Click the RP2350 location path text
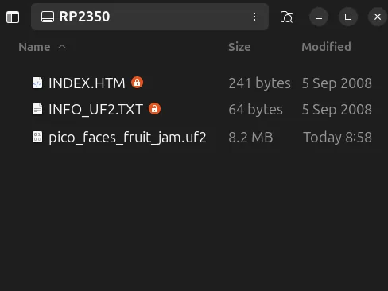Image resolution: width=388 pixels, height=291 pixels. pos(84,17)
